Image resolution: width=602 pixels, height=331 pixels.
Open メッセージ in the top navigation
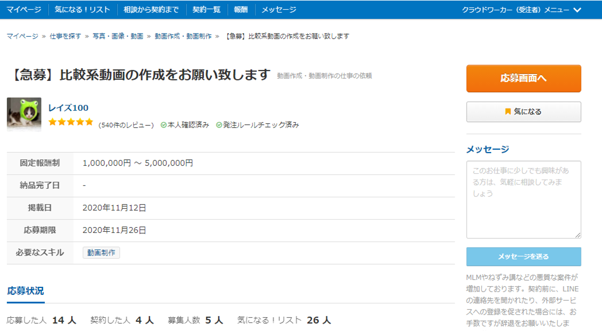[x=279, y=10]
